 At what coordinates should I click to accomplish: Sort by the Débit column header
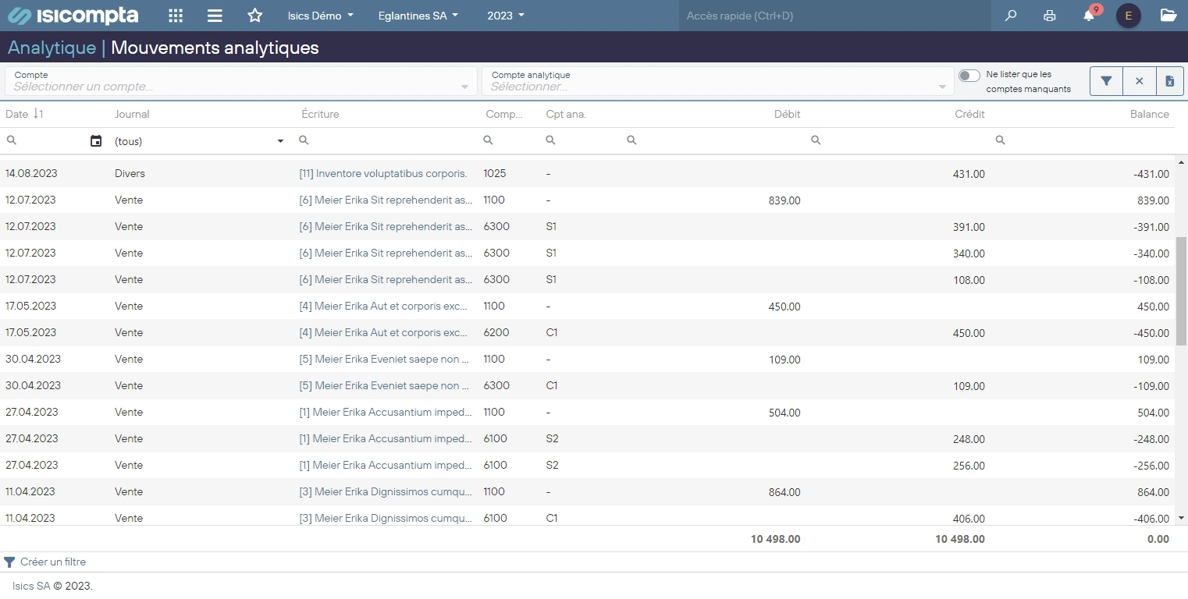[787, 115]
